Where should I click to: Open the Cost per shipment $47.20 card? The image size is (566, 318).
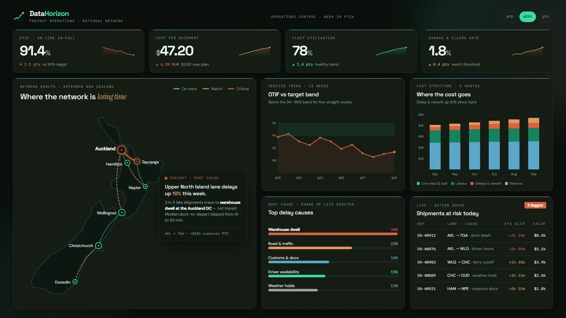point(215,51)
